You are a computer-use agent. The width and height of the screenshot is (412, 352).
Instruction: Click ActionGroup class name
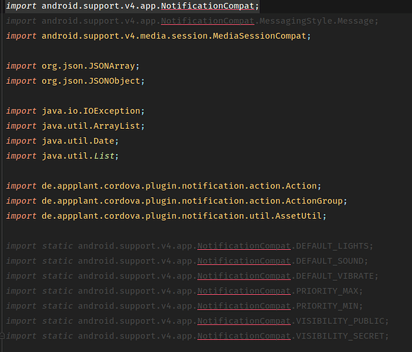point(314,201)
